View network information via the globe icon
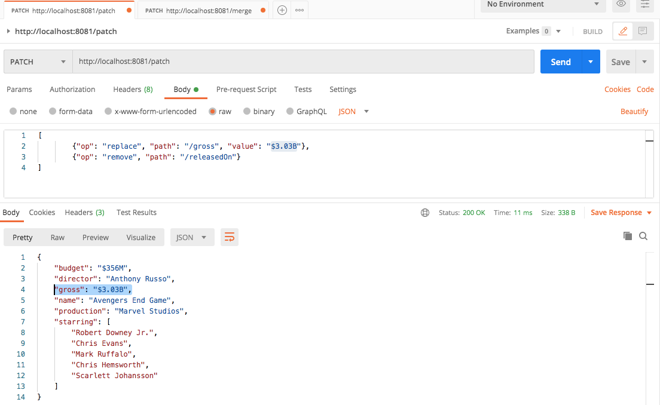 pos(425,212)
